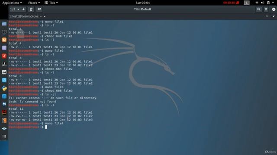The width and height of the screenshot is (277, 155).
Task: Open the Files folder icon in the dock
Action: [4, 24]
